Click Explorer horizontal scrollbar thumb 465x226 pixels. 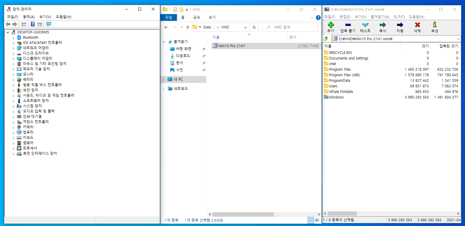243,214
